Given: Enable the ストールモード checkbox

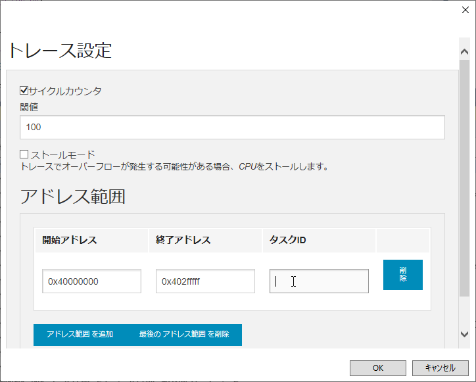Looking at the screenshot, I should coord(24,155).
